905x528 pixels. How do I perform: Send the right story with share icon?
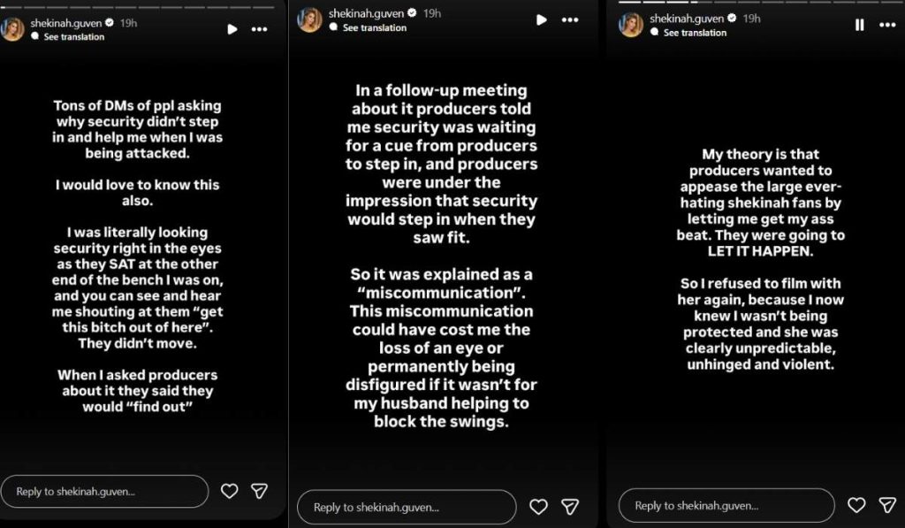(887, 505)
